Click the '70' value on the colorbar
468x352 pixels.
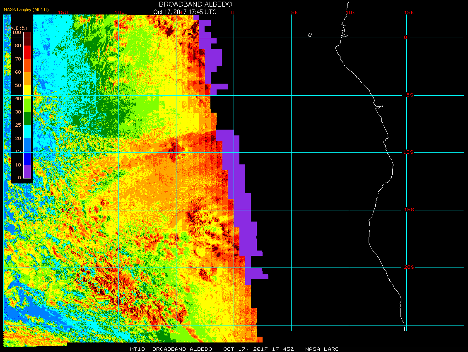coord(18,59)
